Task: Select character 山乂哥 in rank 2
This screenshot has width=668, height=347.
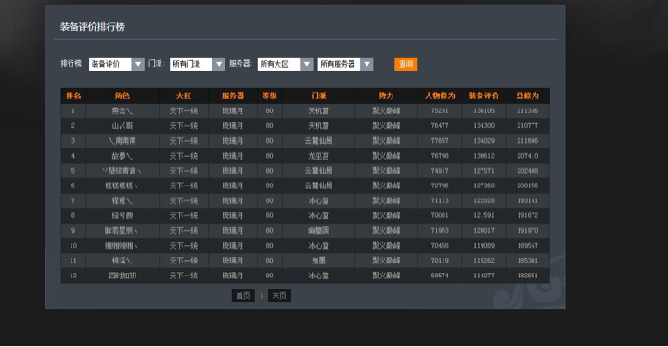Action: pyautogui.click(x=122, y=126)
